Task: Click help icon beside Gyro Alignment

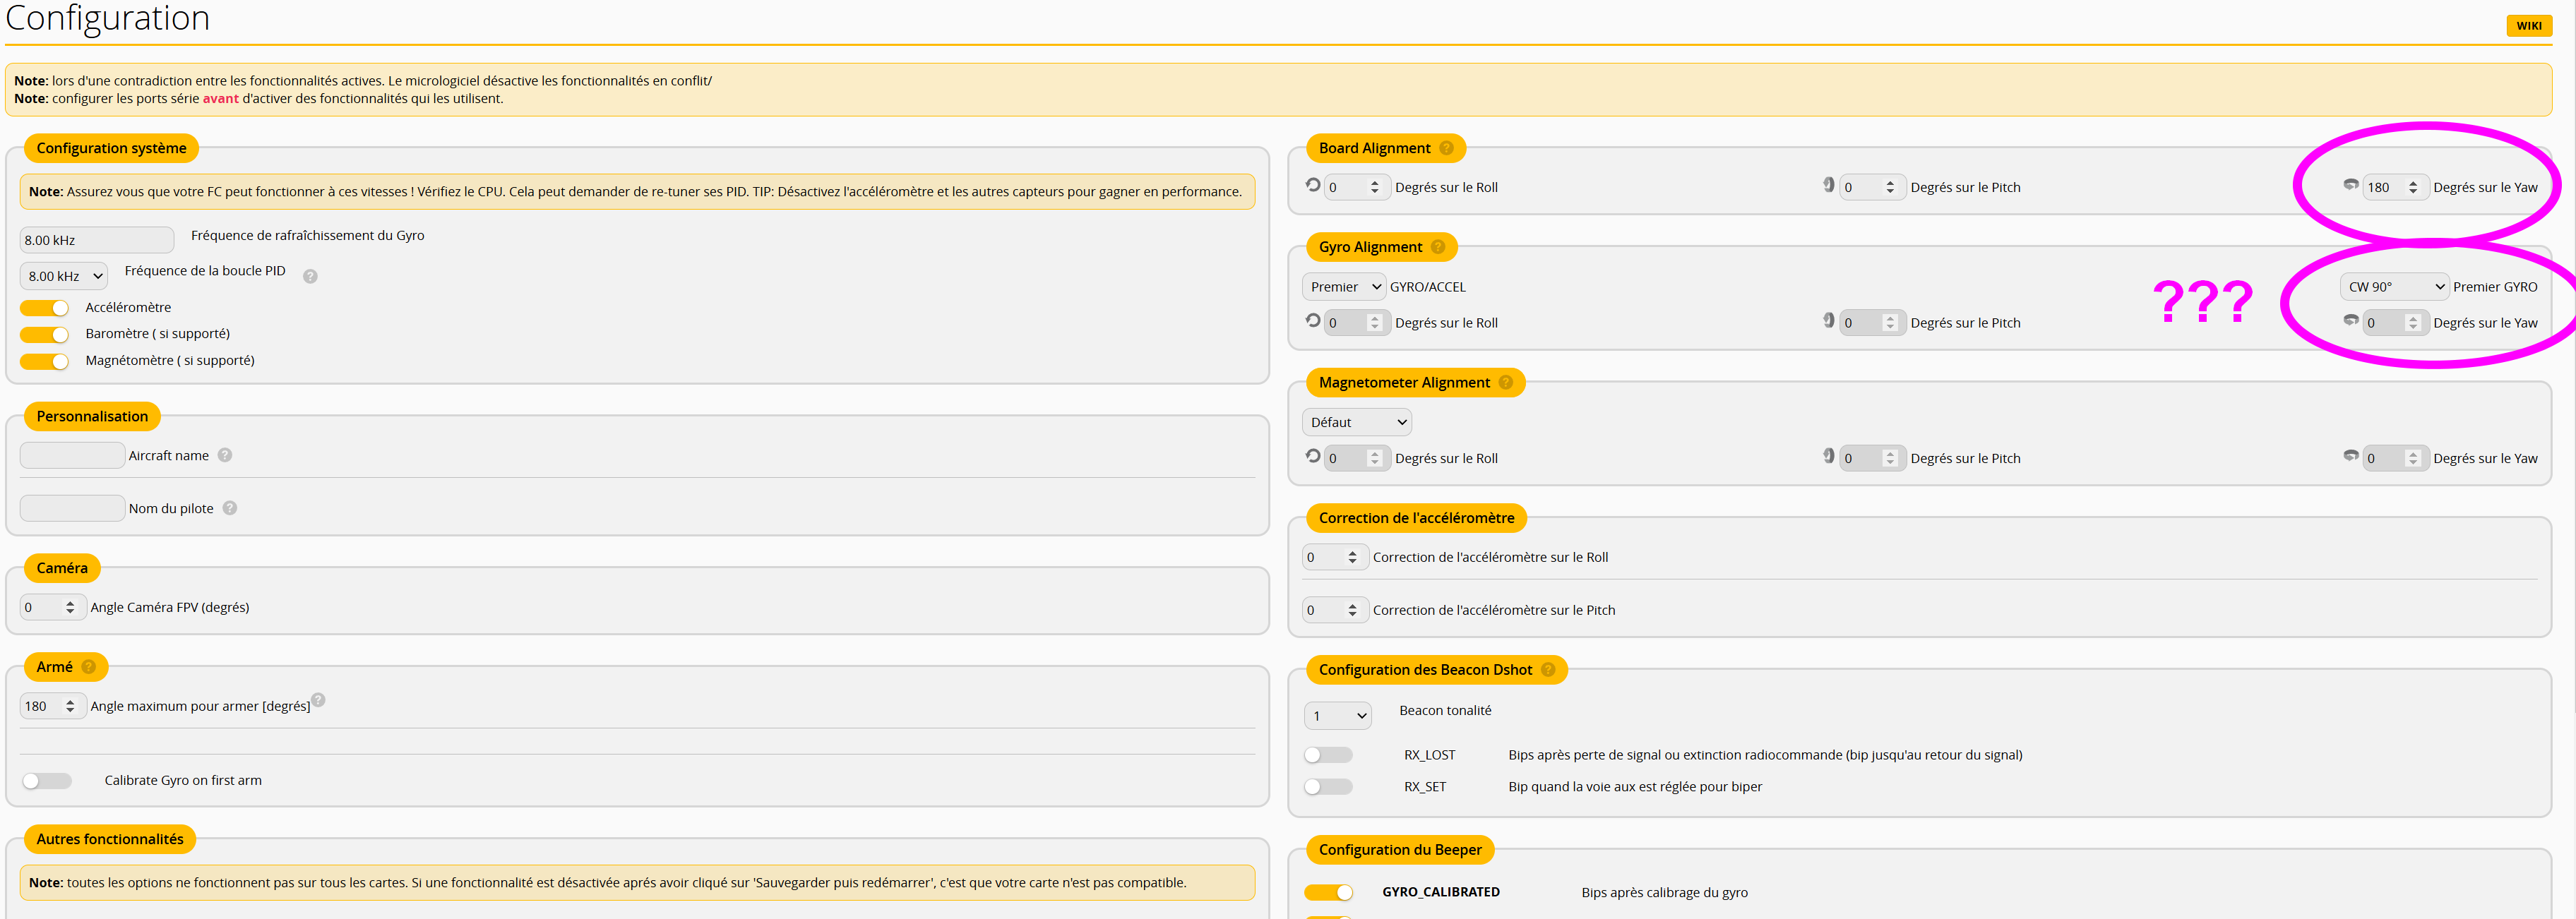Action: (x=1438, y=247)
